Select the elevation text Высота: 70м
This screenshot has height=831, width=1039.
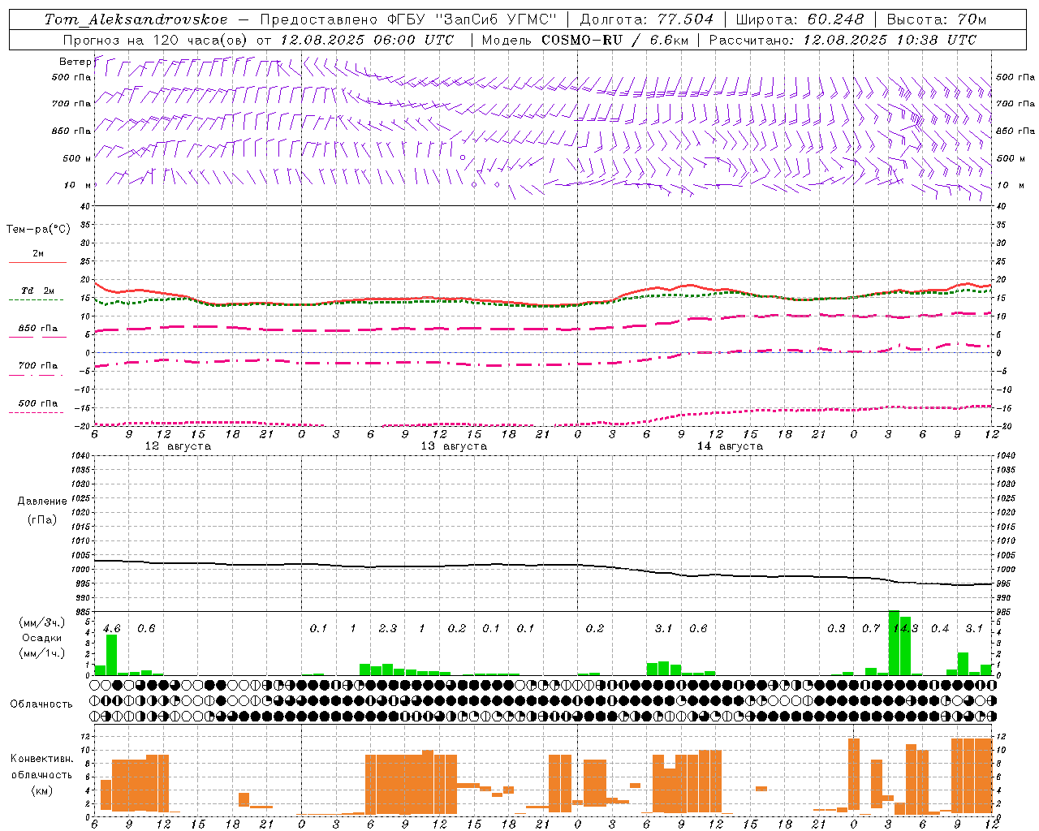point(937,19)
